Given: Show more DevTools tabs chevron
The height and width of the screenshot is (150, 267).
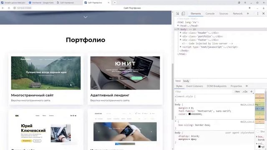Looking at the screenshot, I should click(248, 14).
